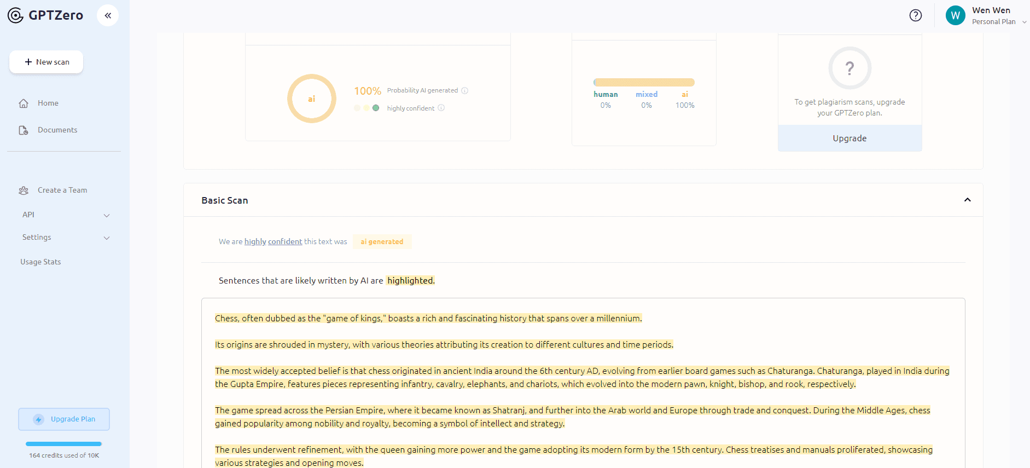Click info icon next to highly confident
Screen dimensions: 1030x468
(441, 108)
